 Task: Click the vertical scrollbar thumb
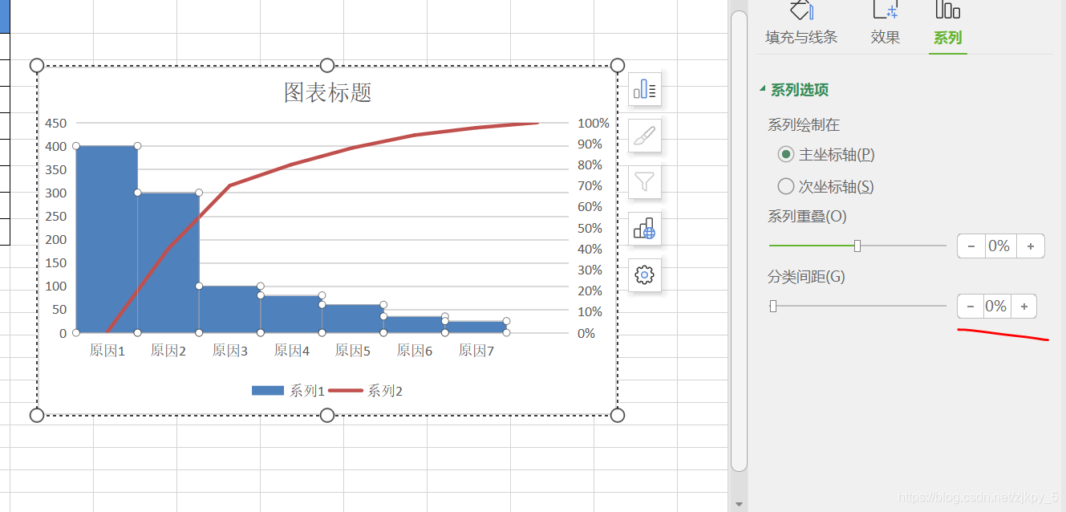(740, 241)
